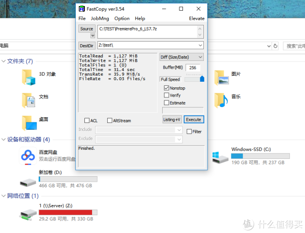The image size is (305, 233).
Task: Close the FastCopy window
Action: (198, 9)
